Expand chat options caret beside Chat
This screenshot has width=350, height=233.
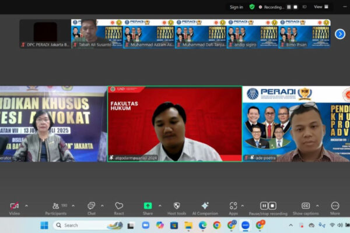102,206
